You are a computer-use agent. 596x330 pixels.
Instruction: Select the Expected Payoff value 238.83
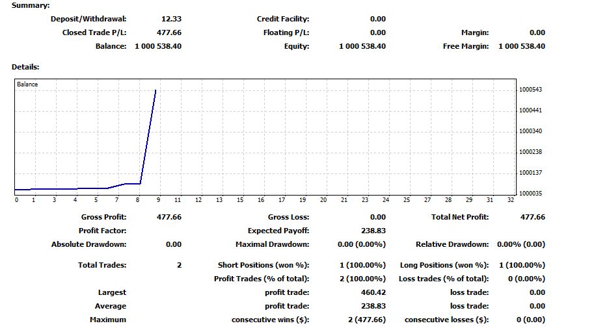coord(373,231)
